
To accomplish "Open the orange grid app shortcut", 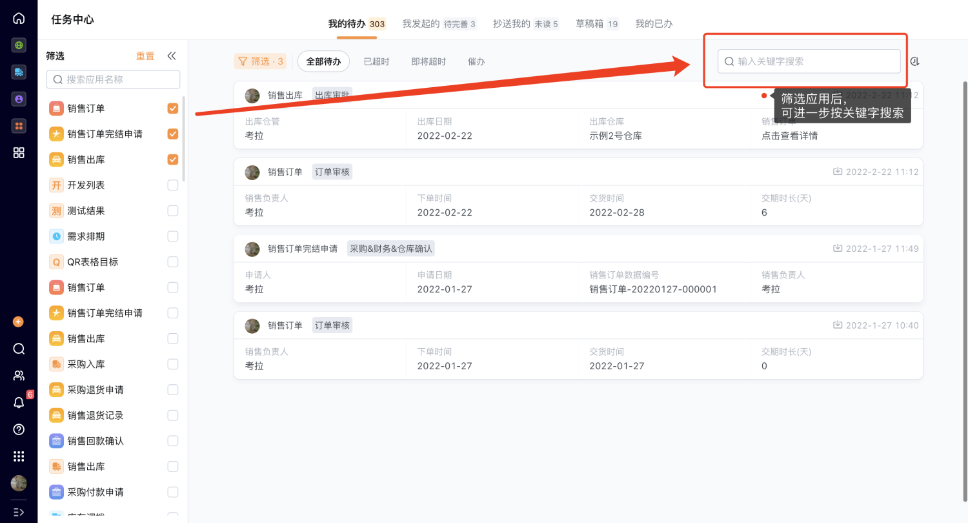I will [x=19, y=126].
